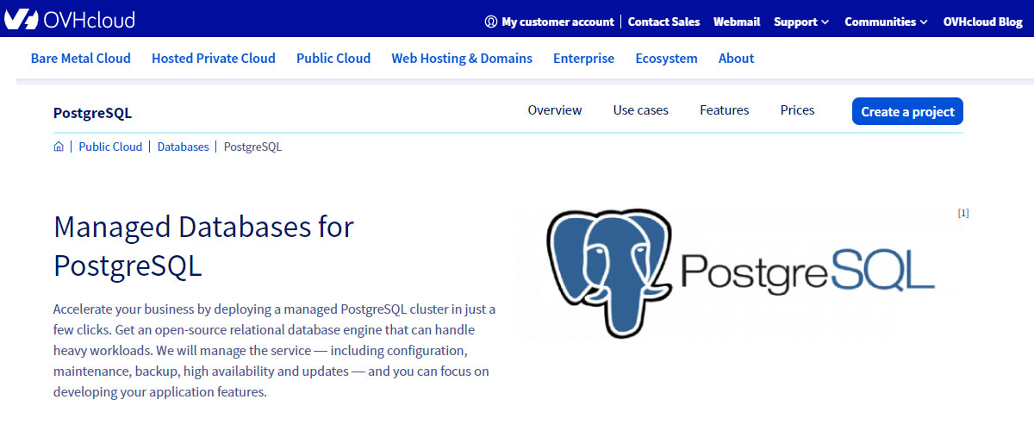Open the About menu

click(x=736, y=59)
